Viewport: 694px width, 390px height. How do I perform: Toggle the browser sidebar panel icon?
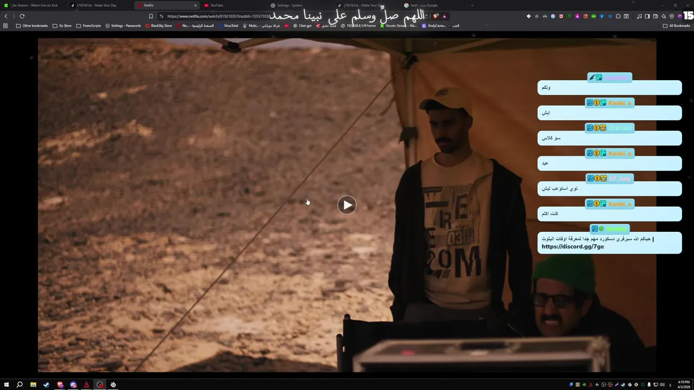click(647, 16)
